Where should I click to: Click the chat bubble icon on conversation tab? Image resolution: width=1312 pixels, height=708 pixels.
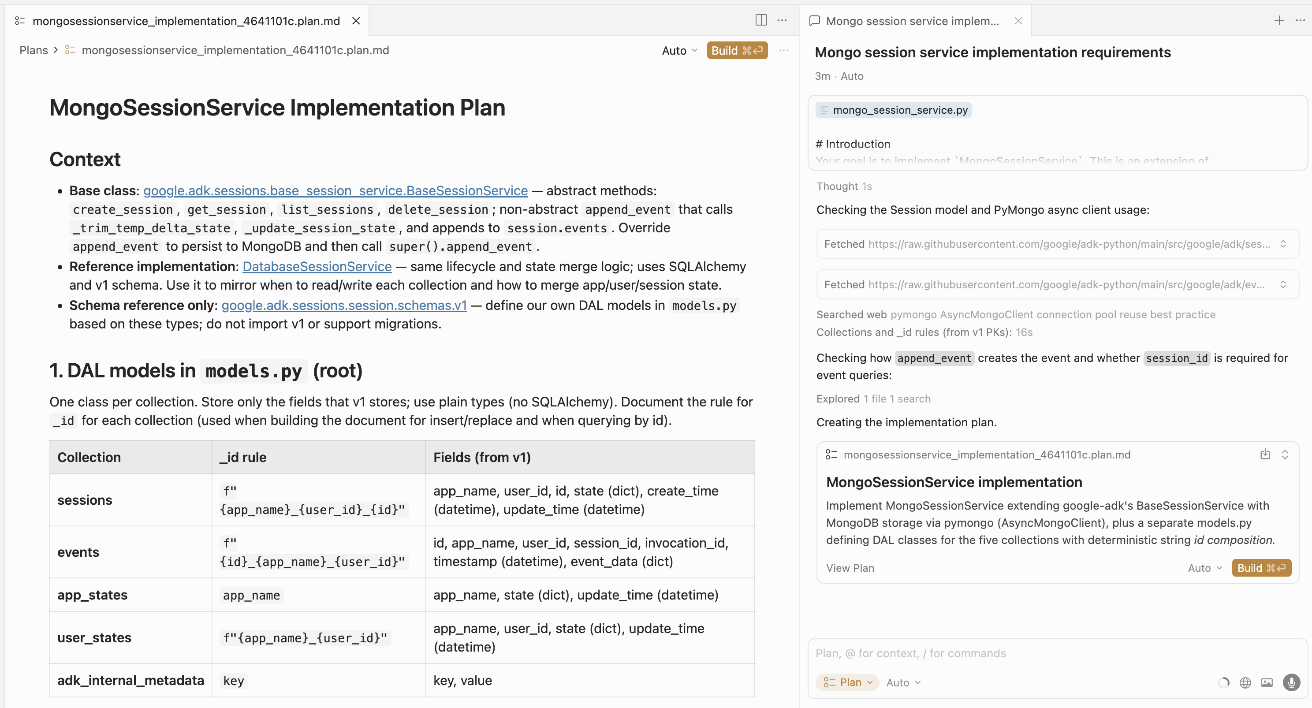coord(814,21)
